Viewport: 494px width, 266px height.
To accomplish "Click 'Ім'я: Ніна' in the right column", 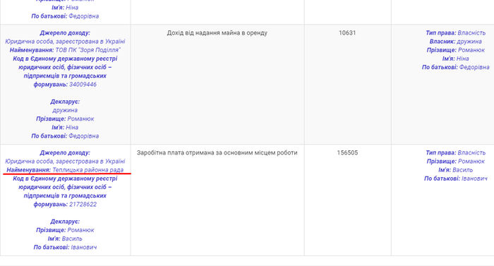I will 456,59.
